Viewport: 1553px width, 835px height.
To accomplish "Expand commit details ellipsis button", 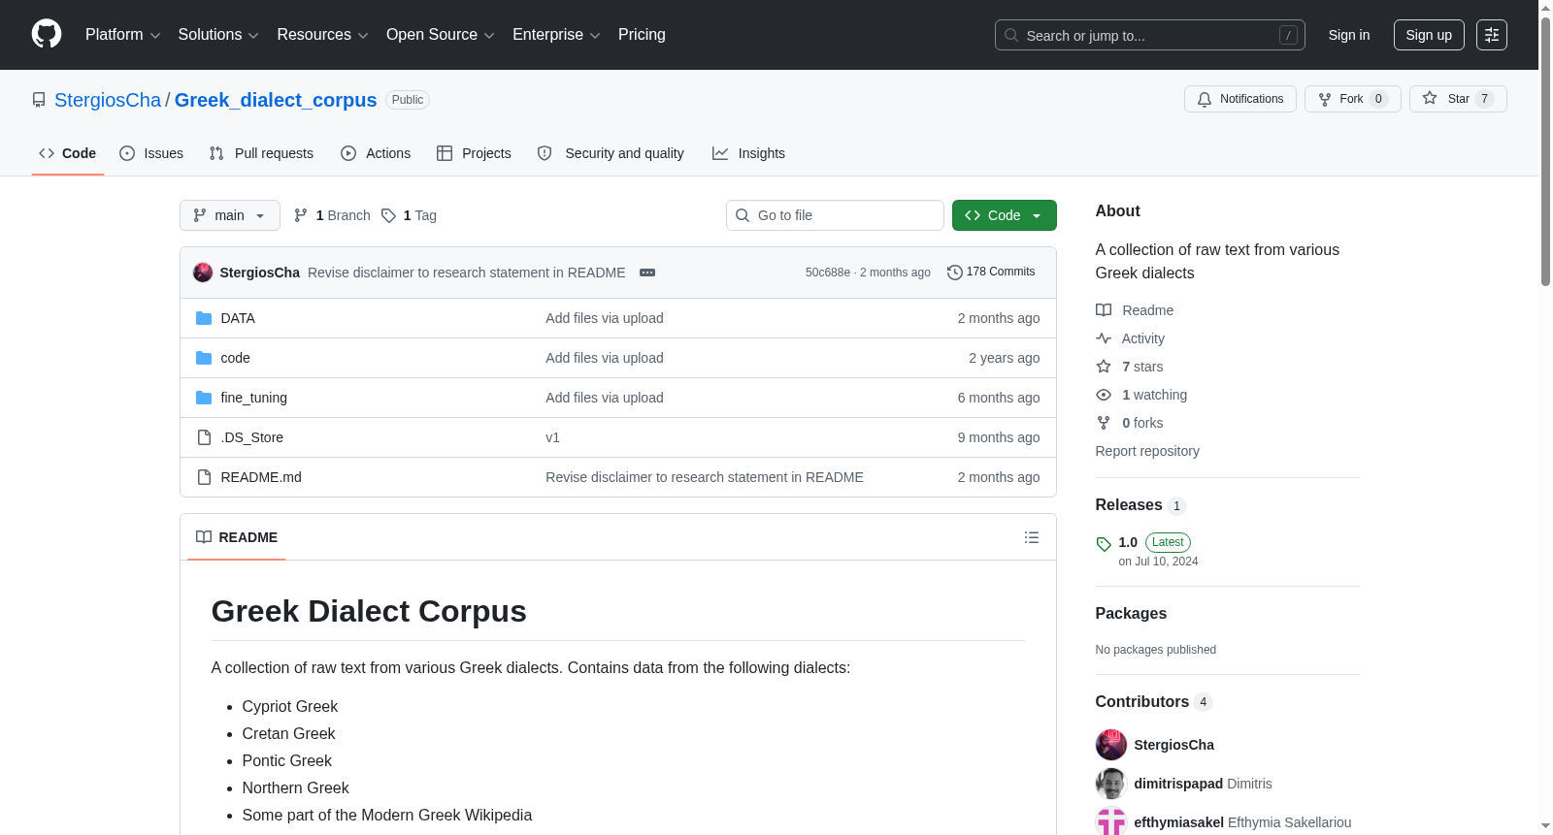I will click(x=647, y=273).
